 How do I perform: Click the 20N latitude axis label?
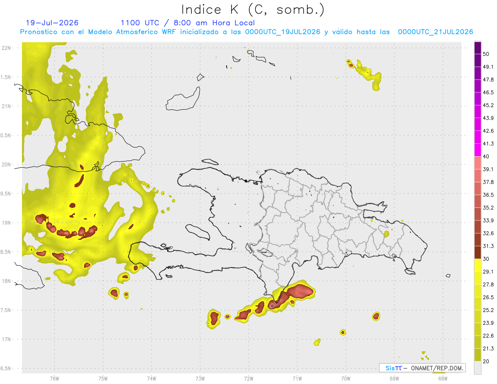(7, 164)
